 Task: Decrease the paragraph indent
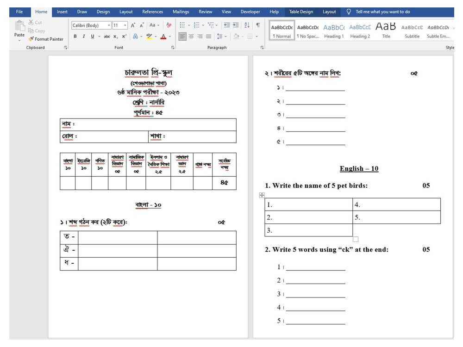point(227,25)
